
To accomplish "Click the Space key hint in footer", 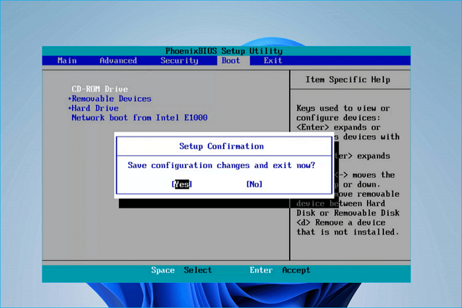I will pyautogui.click(x=162, y=270).
